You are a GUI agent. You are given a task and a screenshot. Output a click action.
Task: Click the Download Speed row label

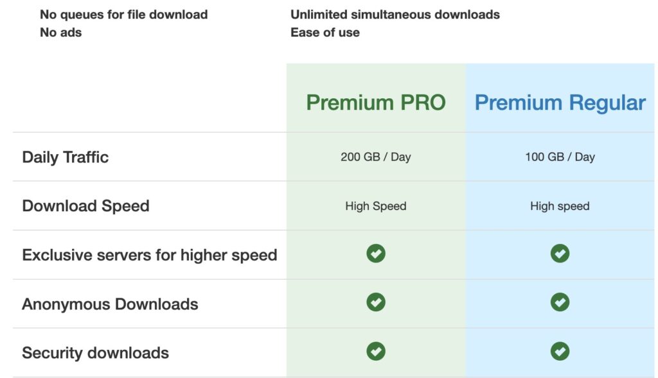[x=85, y=206]
